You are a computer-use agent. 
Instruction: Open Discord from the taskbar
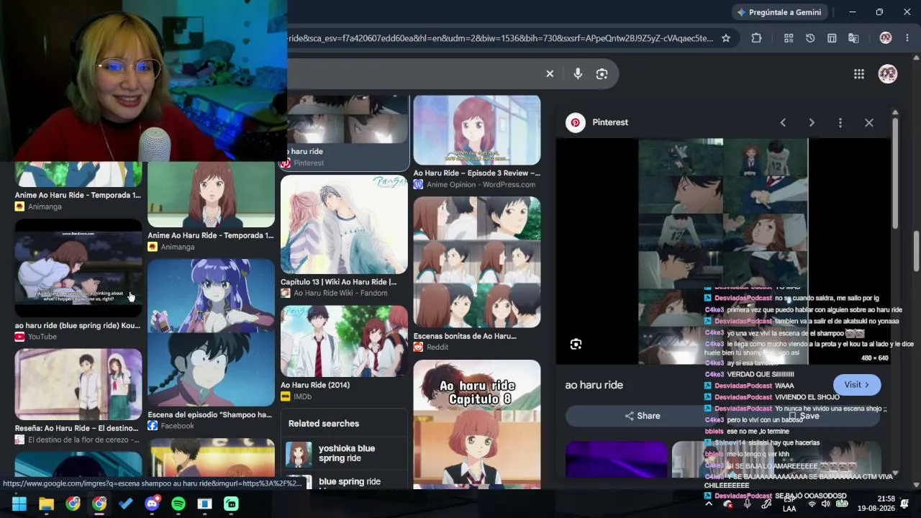pos(152,504)
